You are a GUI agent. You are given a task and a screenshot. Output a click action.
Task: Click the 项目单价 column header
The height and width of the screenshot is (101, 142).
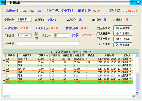(x=43, y=55)
